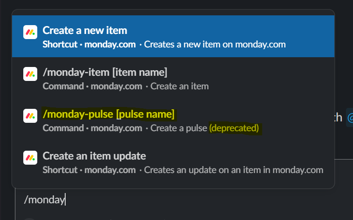The image size is (353, 220).
Task: Click the monday.com icon beside /monday-pulse command
Action: tap(30, 116)
